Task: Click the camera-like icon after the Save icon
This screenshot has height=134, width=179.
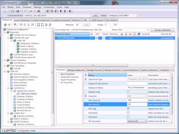Action: coord(18,11)
